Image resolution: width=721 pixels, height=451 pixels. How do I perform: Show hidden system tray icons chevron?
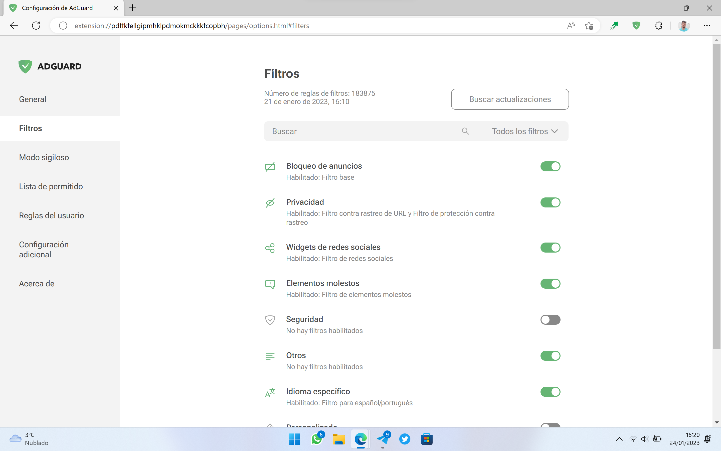point(619,439)
